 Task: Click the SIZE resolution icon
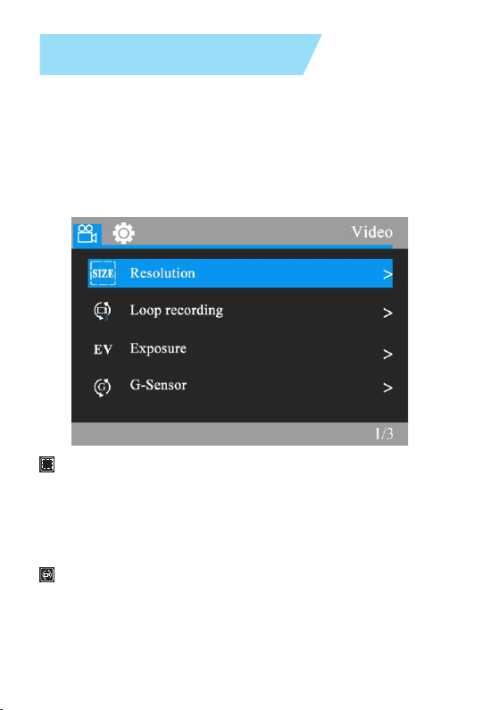(103, 273)
